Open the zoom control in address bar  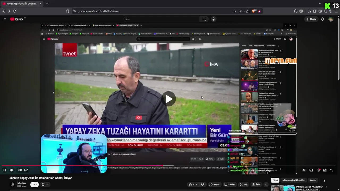(x=235, y=11)
